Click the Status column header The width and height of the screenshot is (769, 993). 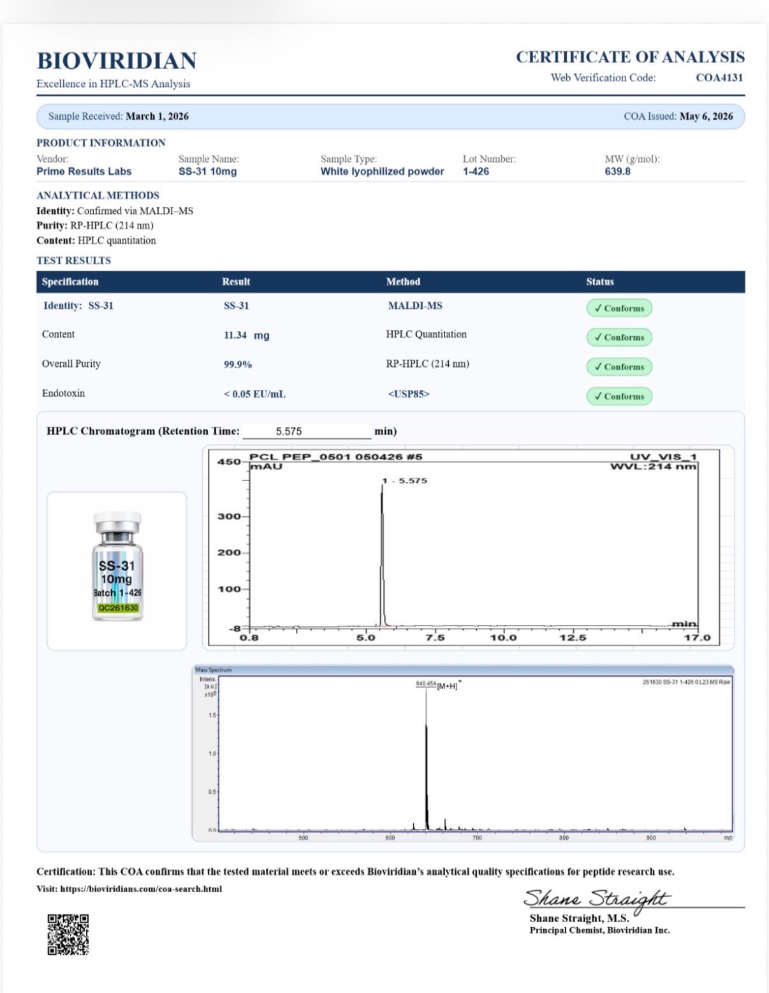[600, 281]
